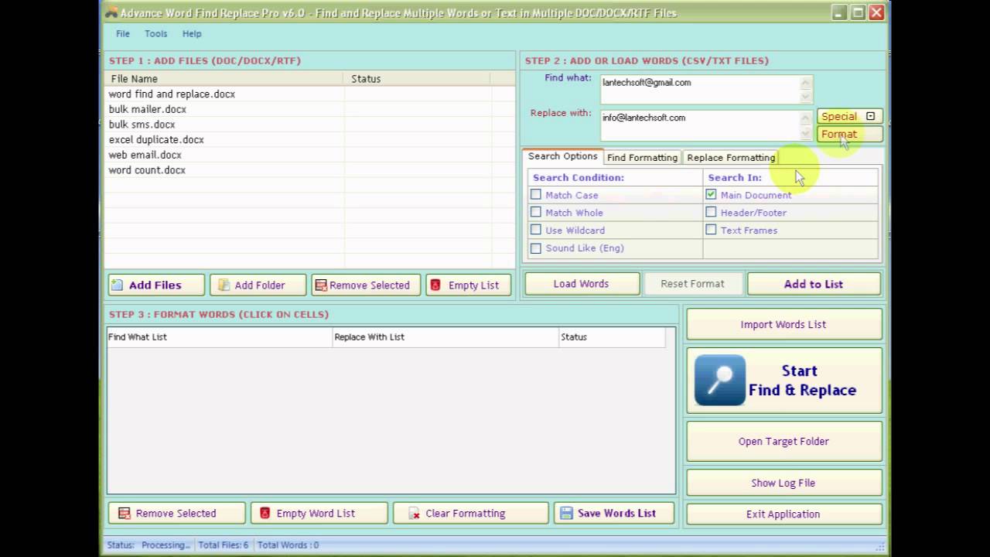Click the Total Files: 6 status entry
The height and width of the screenshot is (557, 990).
coord(224,545)
